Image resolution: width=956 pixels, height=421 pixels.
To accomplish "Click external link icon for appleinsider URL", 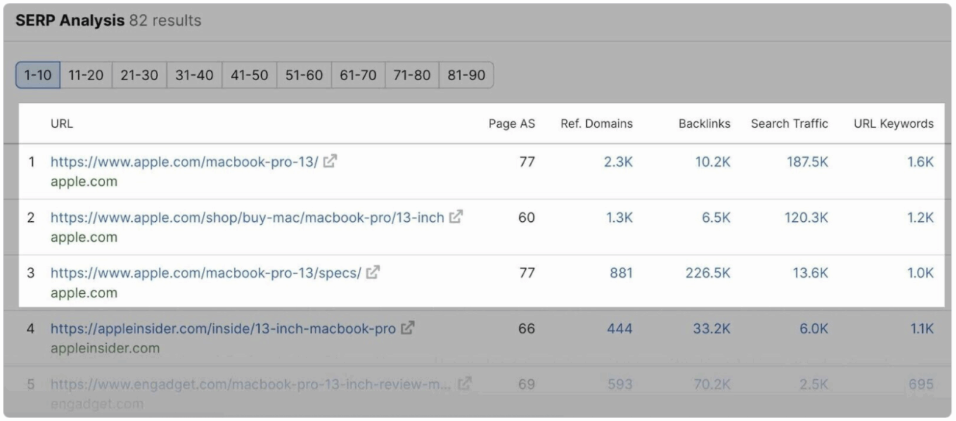I will coord(407,328).
